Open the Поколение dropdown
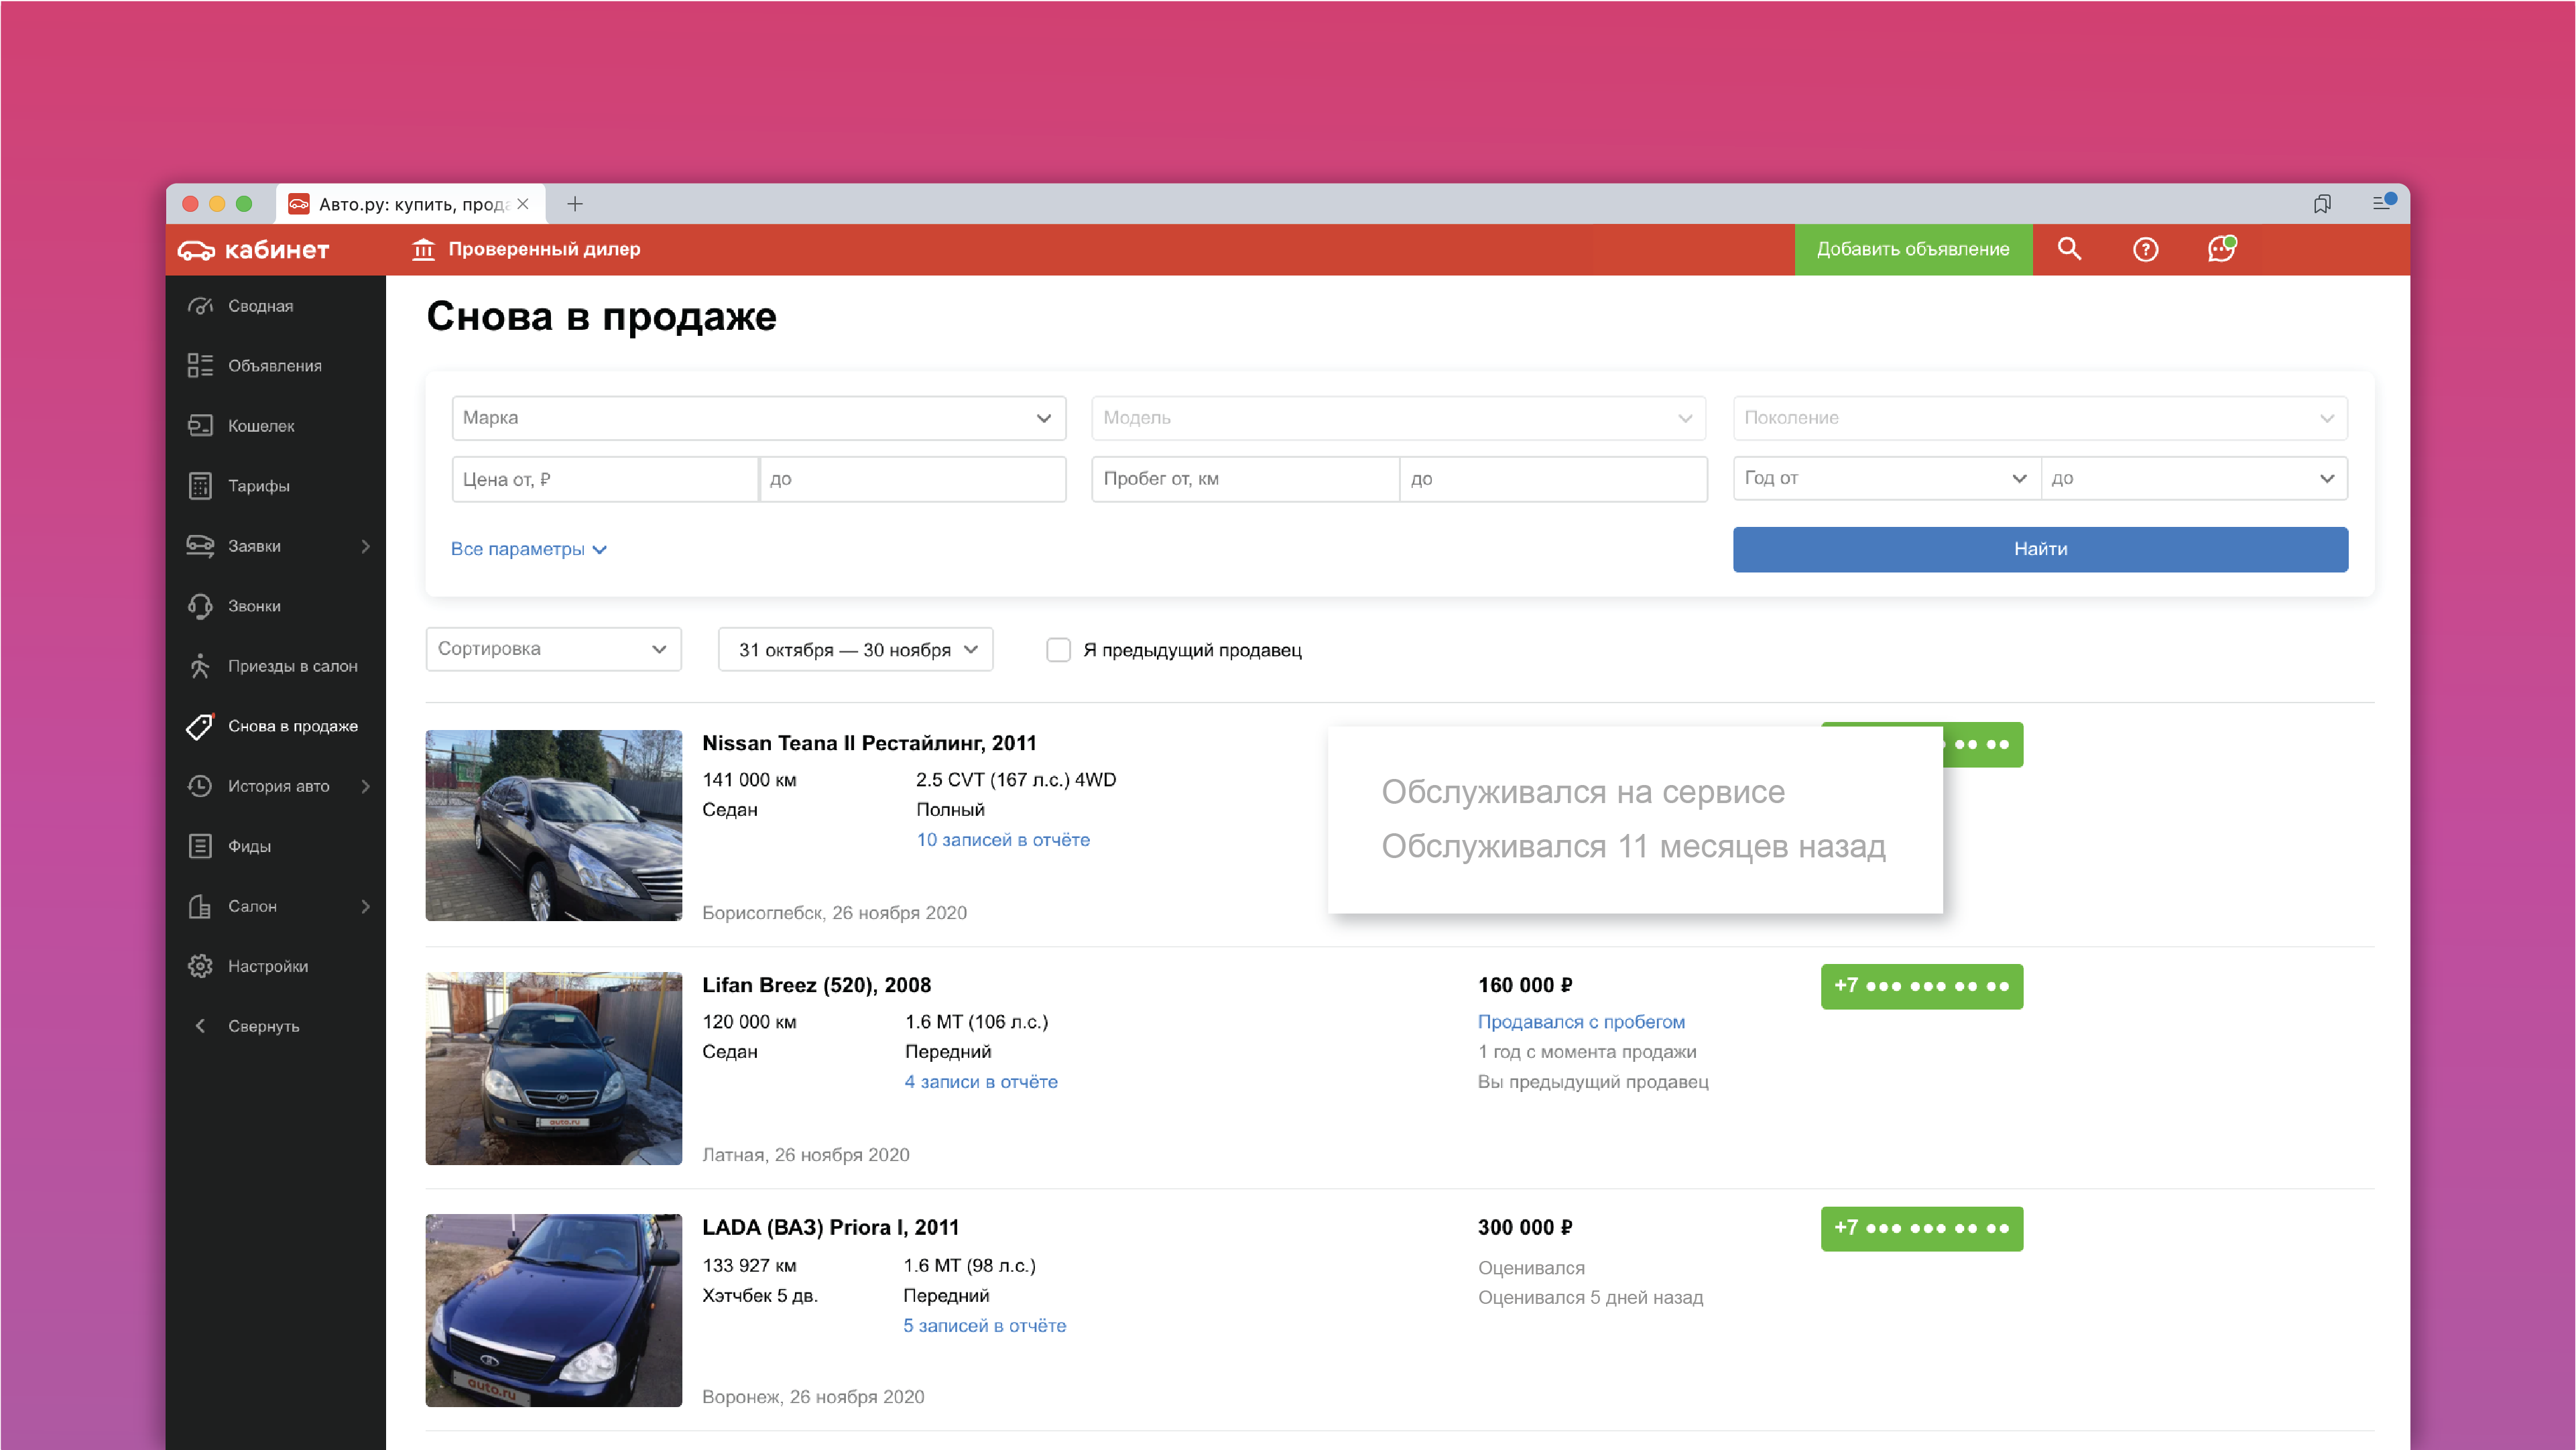The width and height of the screenshot is (2576, 1450). pos(2040,418)
